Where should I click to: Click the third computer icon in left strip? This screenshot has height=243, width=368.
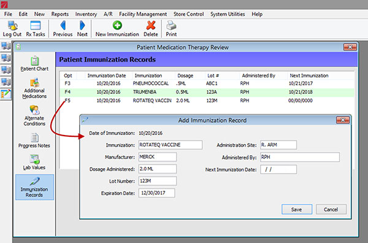6,70
